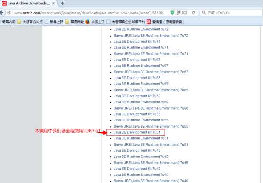Open the 火狐主页 bookmark
The image size is (263, 183).
tap(95, 22)
